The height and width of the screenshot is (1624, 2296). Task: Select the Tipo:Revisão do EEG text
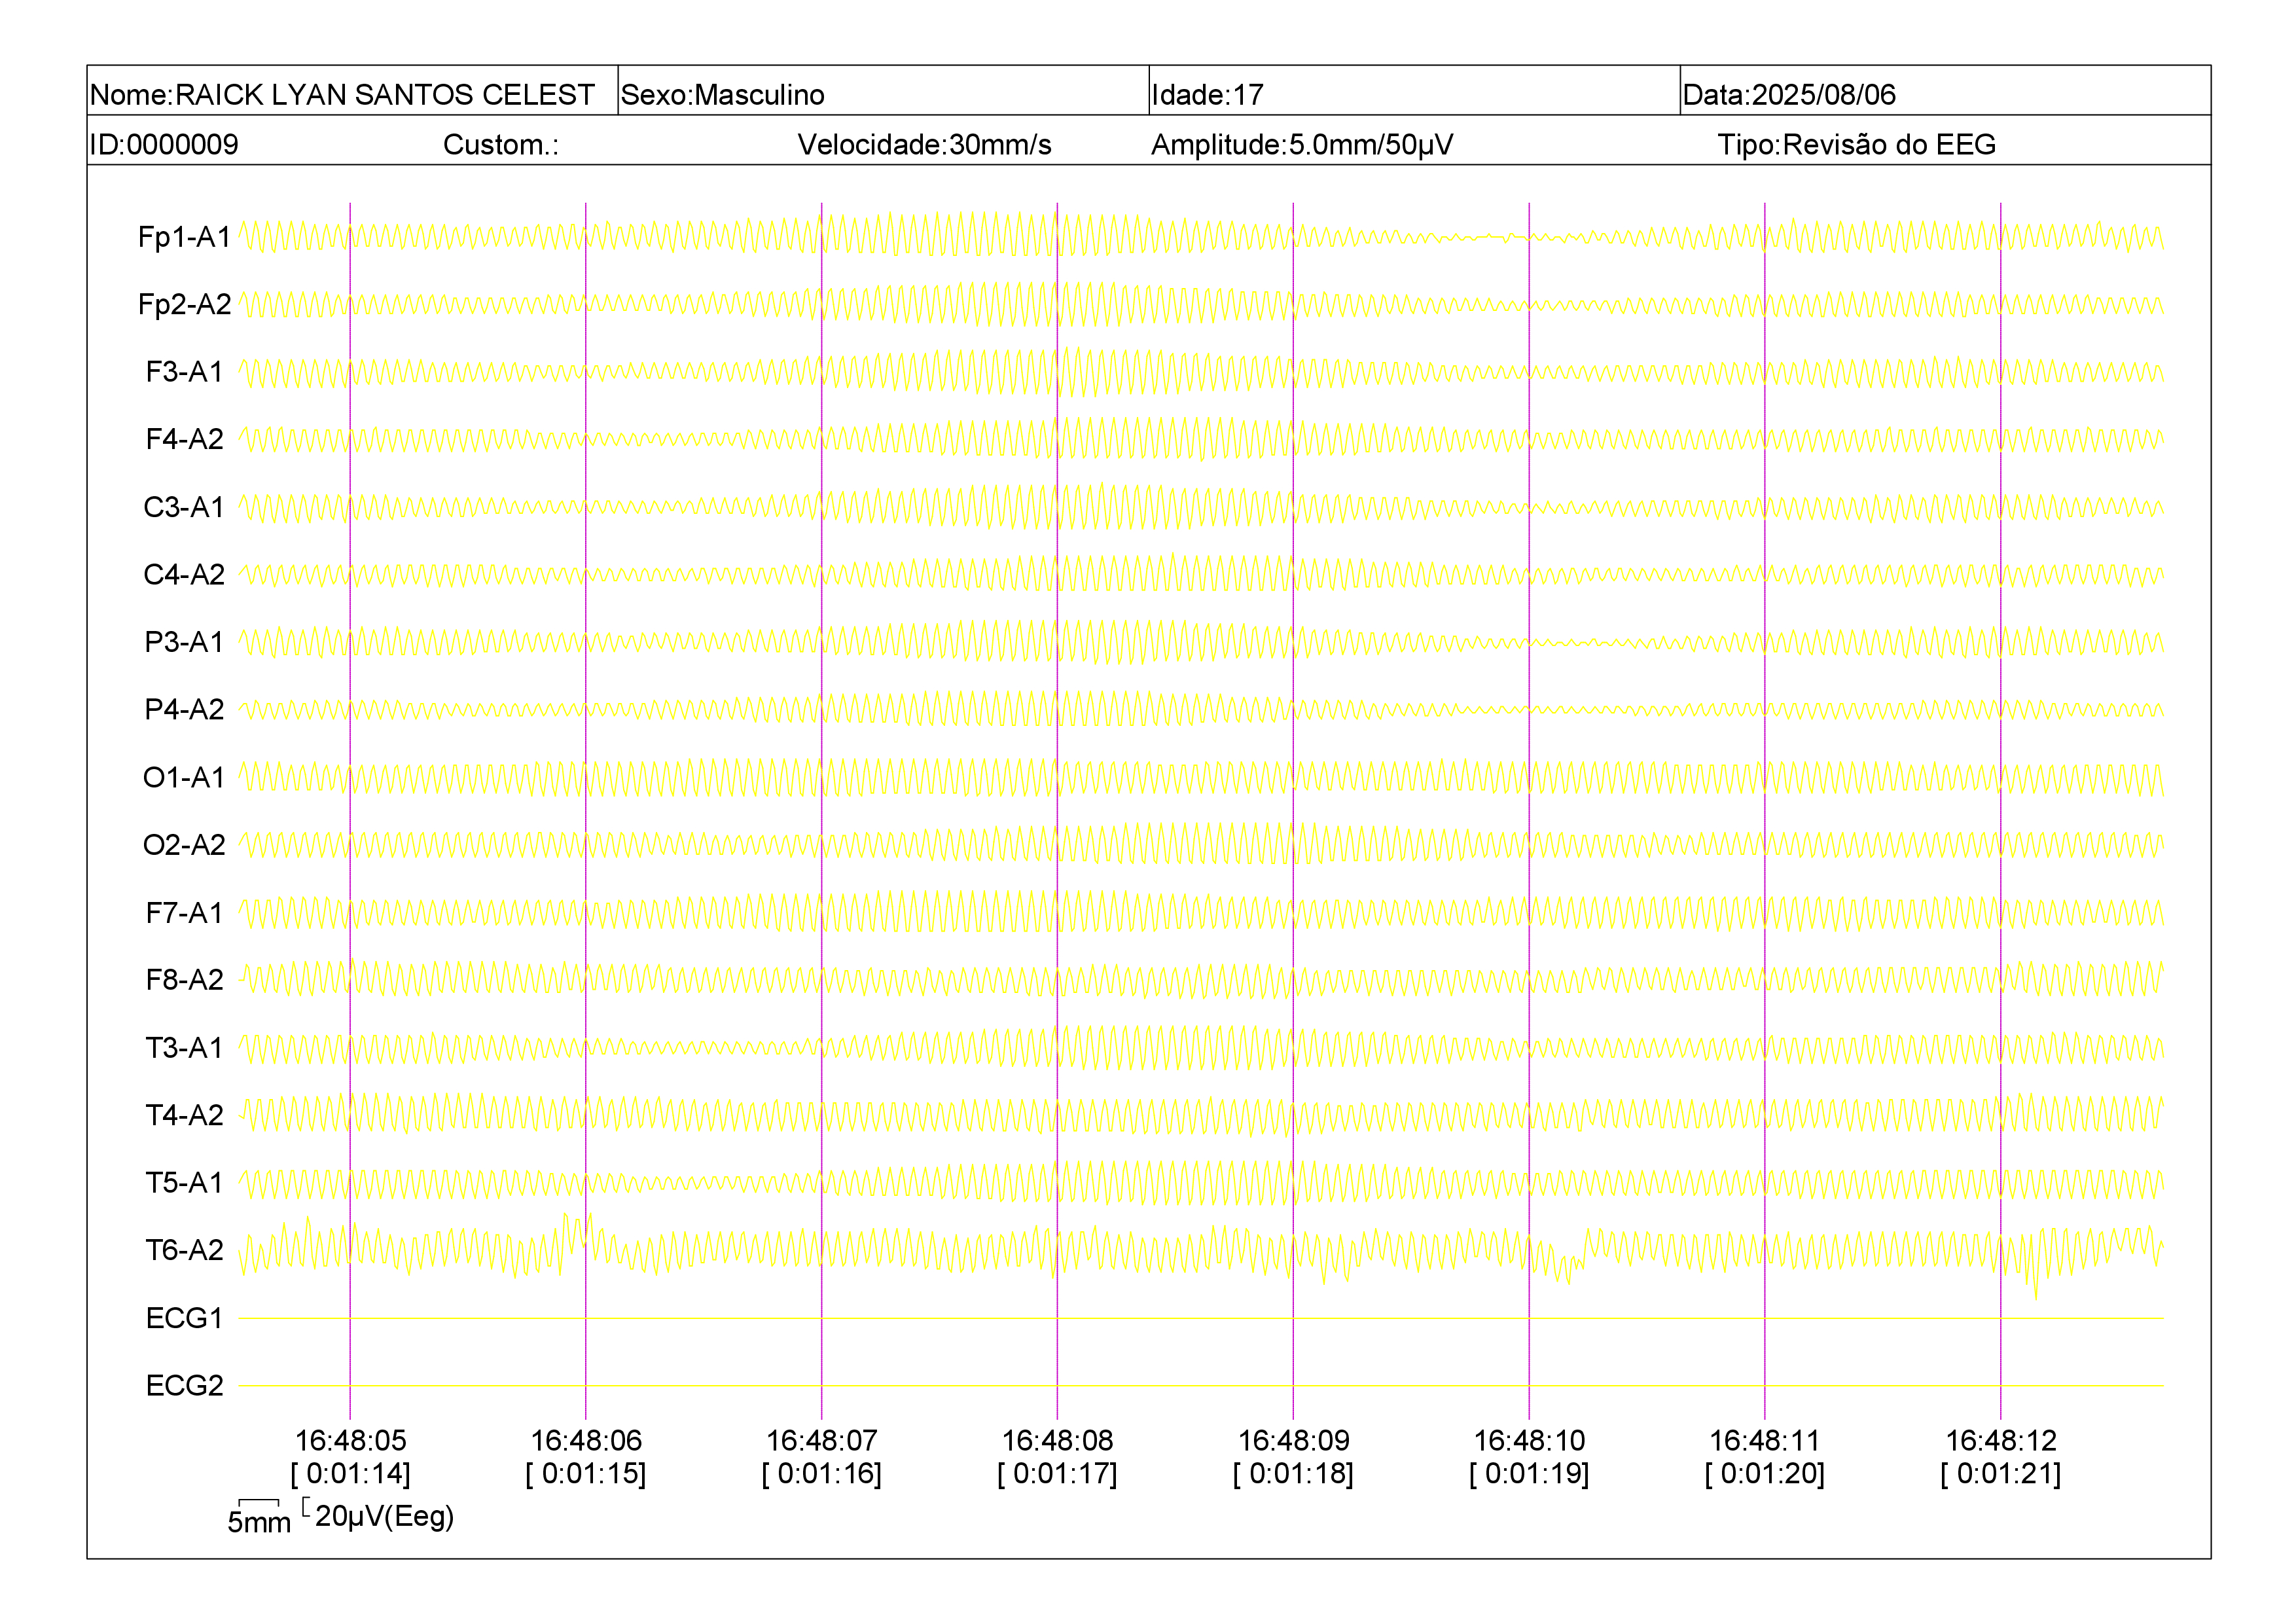[x=1856, y=144]
